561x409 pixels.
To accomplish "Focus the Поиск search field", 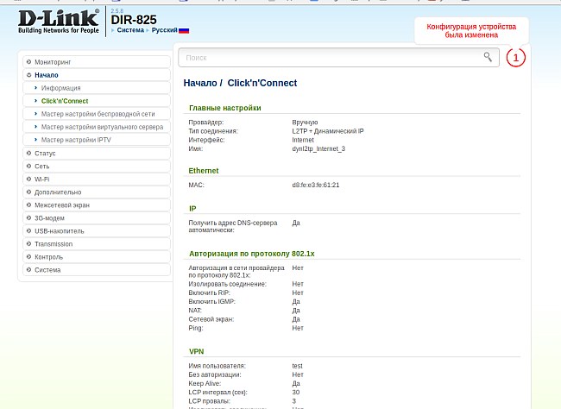I will click(x=328, y=58).
